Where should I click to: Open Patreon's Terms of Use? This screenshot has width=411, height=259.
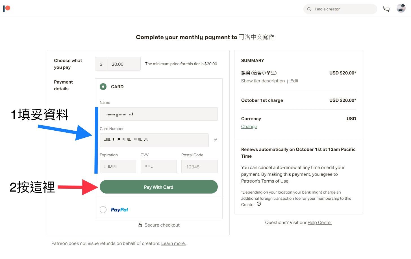[265, 181]
